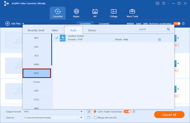Click the AnyMP4 app logo
The width and height of the screenshot is (190, 123).
click(x=6, y=3)
